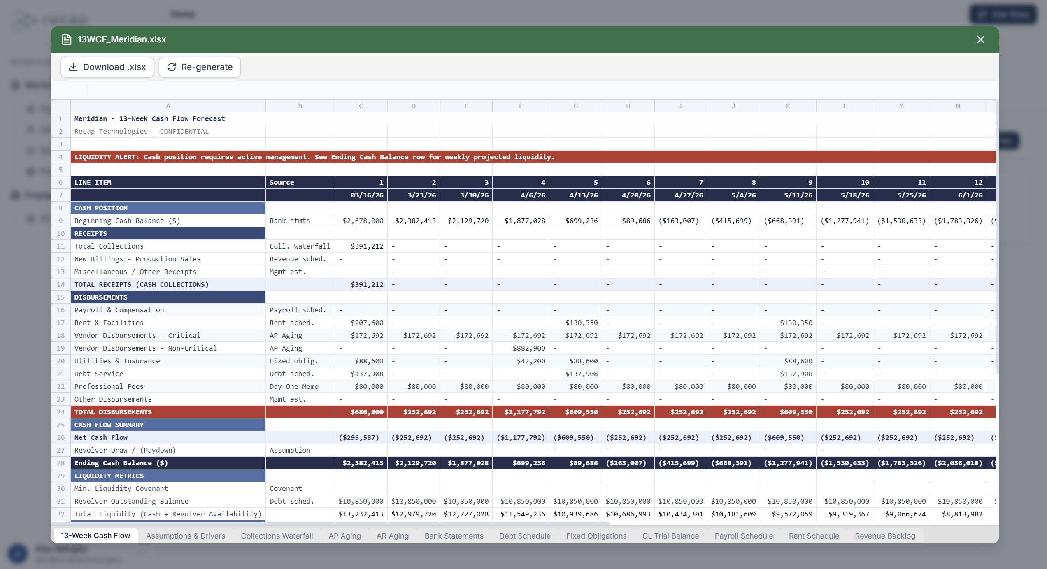Click the download arrow icon in Download button
The image size is (1047, 569).
[x=73, y=67]
